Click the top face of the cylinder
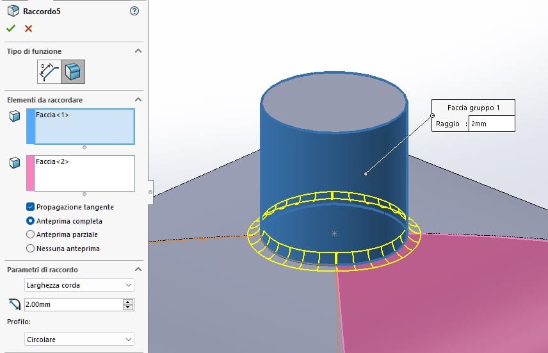Viewport: 548px width, 353px height. tap(334, 103)
